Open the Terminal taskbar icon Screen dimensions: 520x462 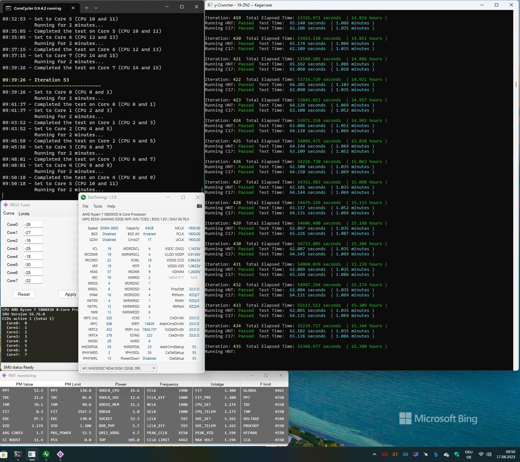[18, 454]
